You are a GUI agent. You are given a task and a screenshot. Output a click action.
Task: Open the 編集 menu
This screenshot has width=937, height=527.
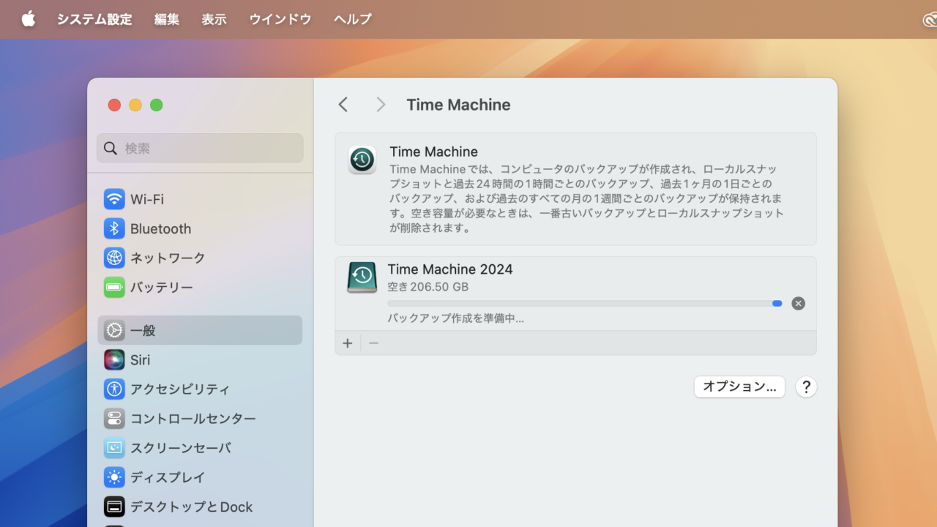click(x=167, y=20)
